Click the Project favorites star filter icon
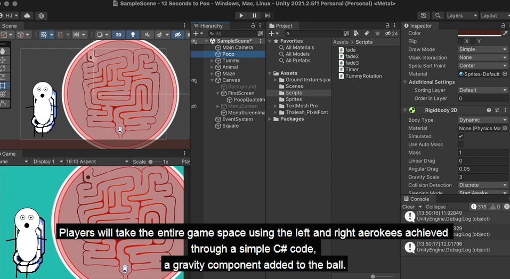Screen dimensions: 510x279 click(377, 33)
